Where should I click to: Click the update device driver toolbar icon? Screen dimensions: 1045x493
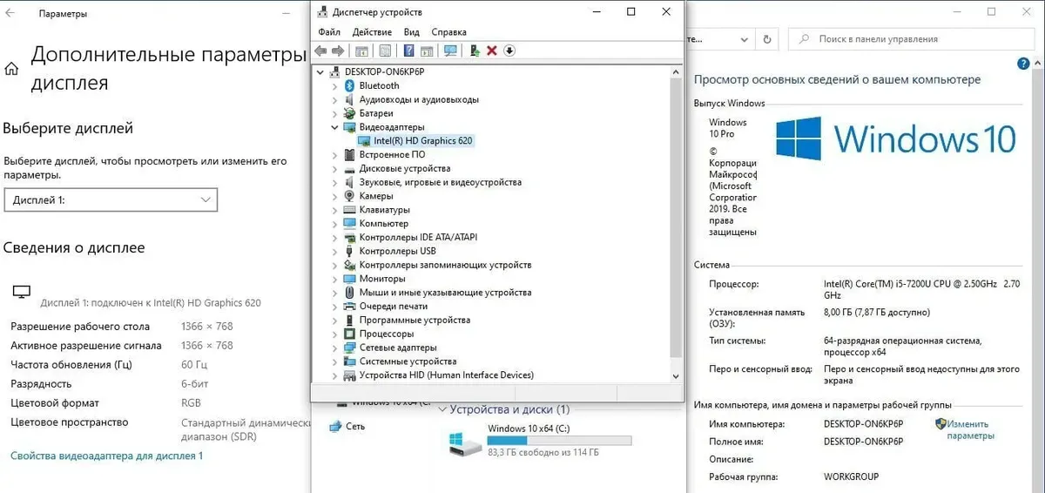click(x=474, y=51)
